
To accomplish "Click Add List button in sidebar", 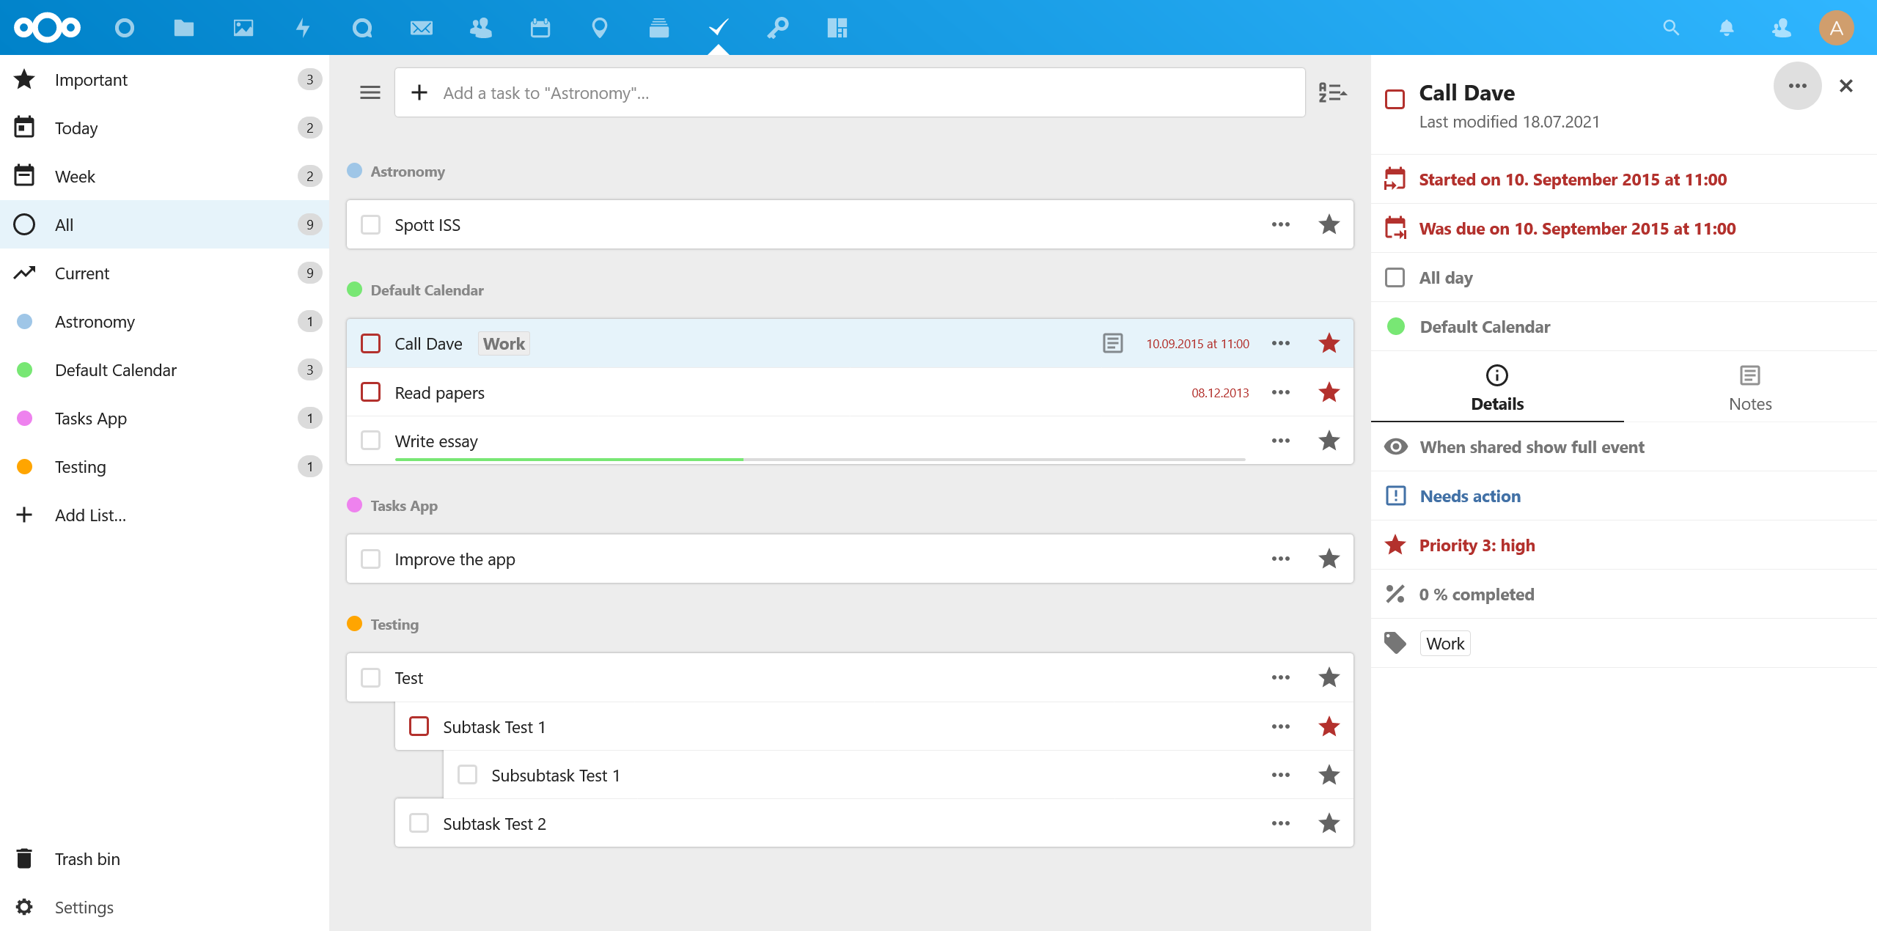I will pos(89,515).
